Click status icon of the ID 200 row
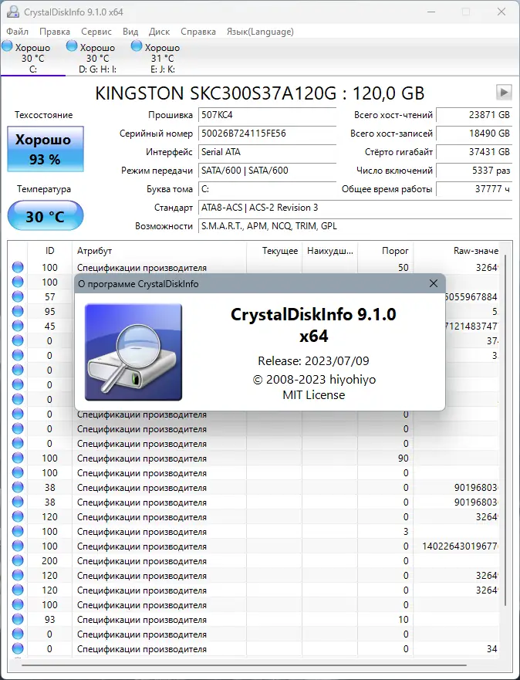 tap(18, 560)
